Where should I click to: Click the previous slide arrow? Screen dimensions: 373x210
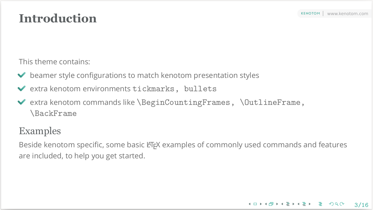tap(250, 204)
